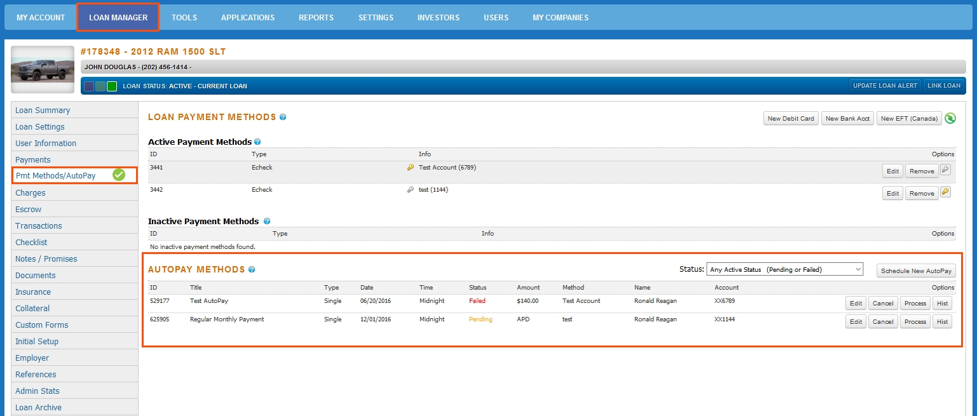Click the dark blue status square
Viewport: 977px width, 416px height.
(x=89, y=86)
